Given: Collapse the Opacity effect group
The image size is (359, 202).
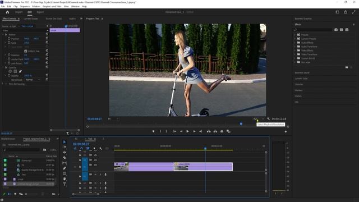Looking at the screenshot, I should pos(3,67).
